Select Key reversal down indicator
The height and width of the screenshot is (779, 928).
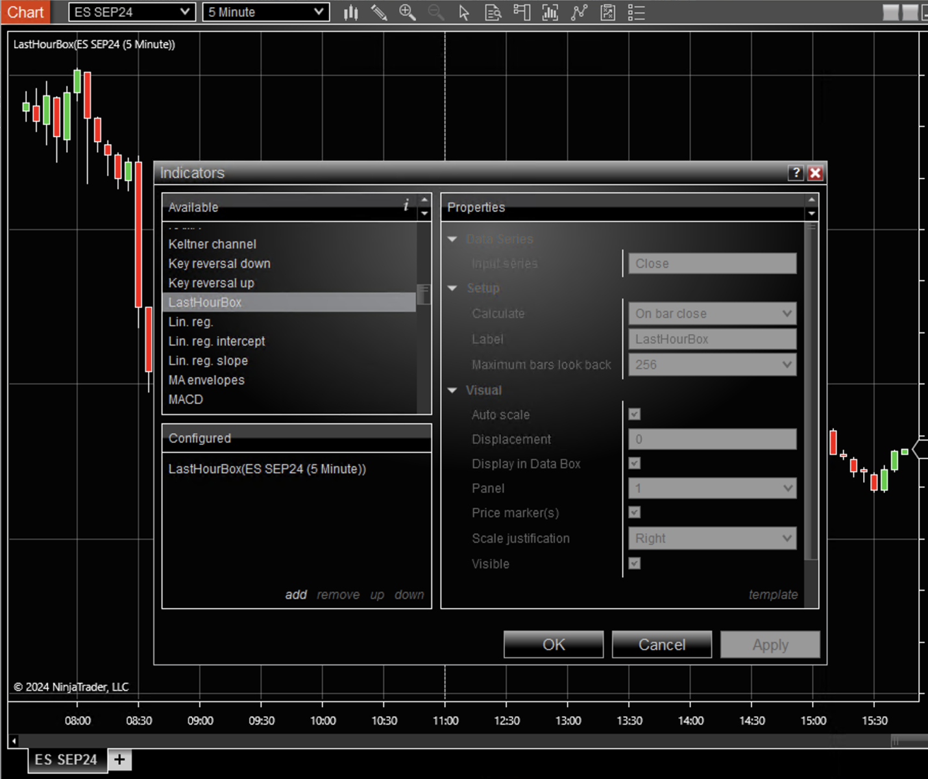pos(289,264)
